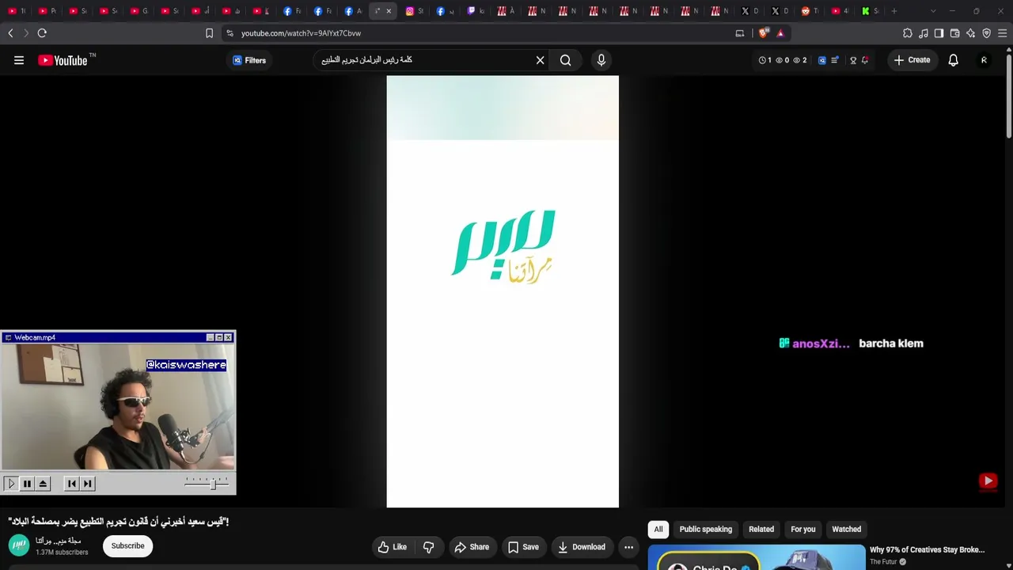Open the browser main menu

coord(1003,33)
